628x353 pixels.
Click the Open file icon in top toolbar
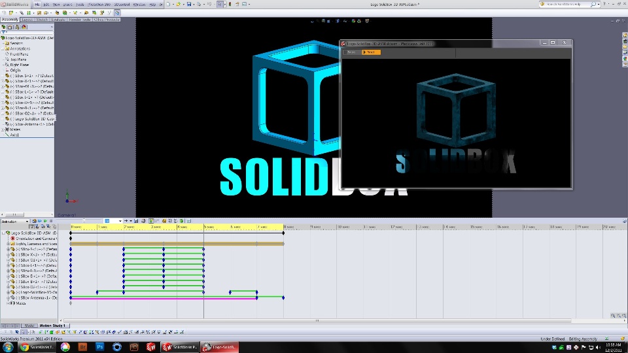(179, 4)
